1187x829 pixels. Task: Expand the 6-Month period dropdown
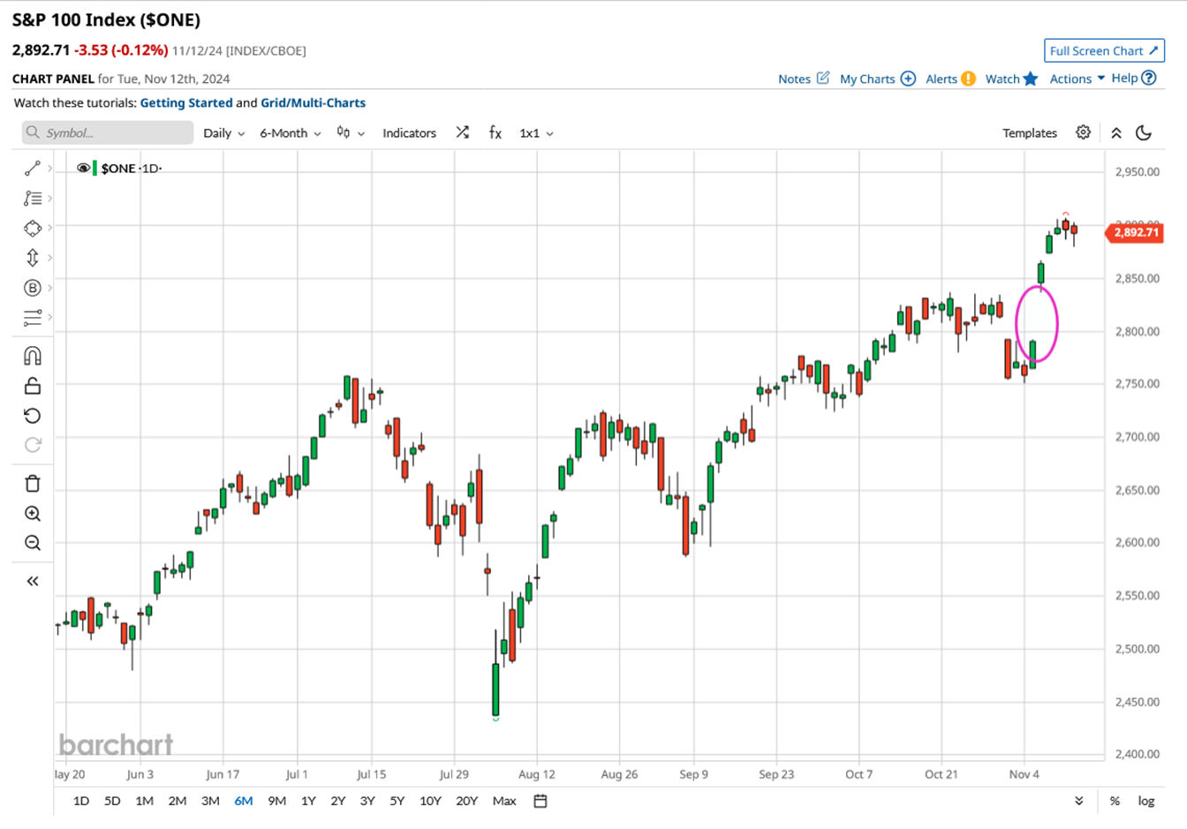tap(290, 133)
